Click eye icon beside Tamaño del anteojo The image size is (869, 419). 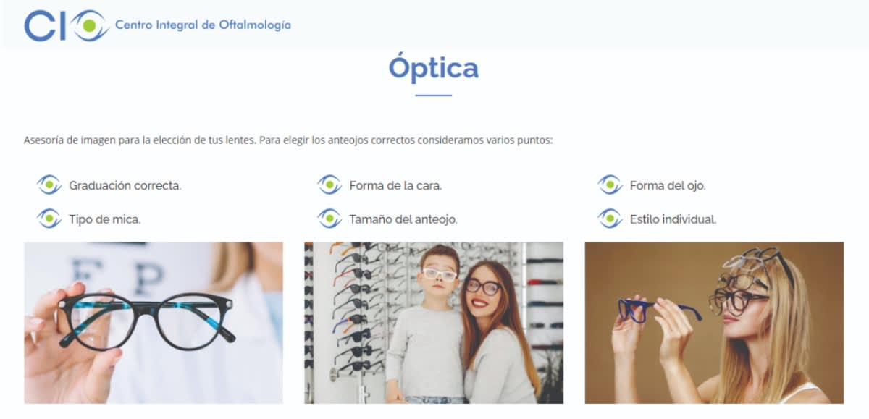tap(329, 219)
